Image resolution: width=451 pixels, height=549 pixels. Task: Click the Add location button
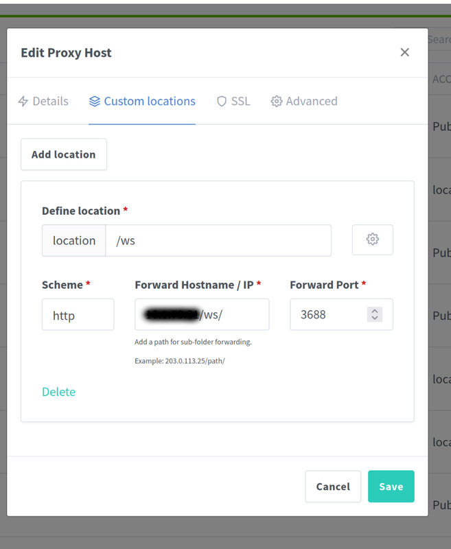point(63,154)
